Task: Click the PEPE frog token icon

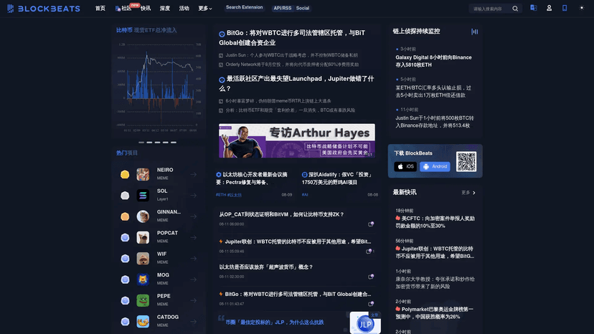Action: coord(143,300)
